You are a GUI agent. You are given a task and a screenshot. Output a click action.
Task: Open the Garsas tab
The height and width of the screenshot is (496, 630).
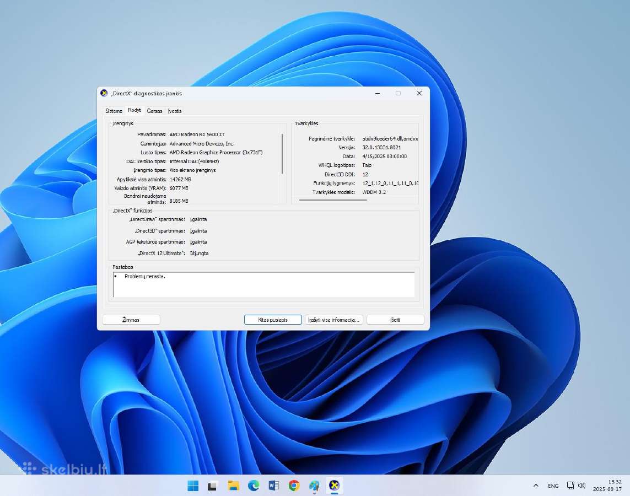pos(155,111)
